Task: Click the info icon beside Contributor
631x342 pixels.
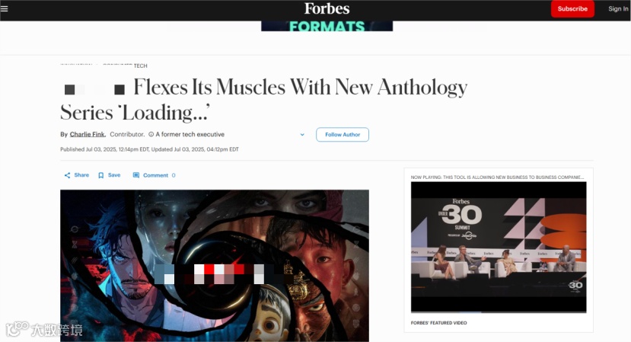Action: click(151, 135)
